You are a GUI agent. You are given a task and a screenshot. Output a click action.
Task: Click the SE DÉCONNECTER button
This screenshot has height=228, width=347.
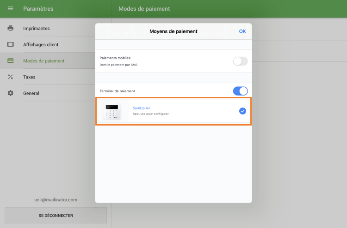56,216
